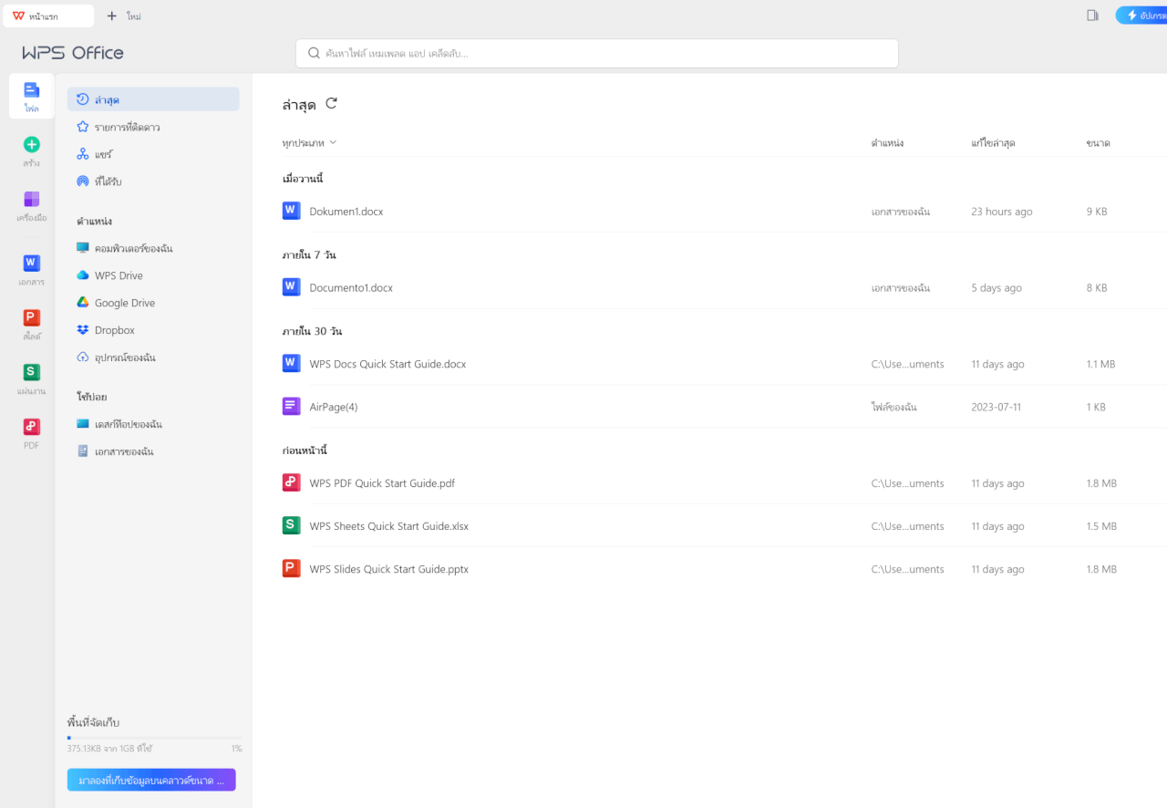Open My Computer (คอมพิวเตอร์ของฉัน) location

click(x=153, y=248)
